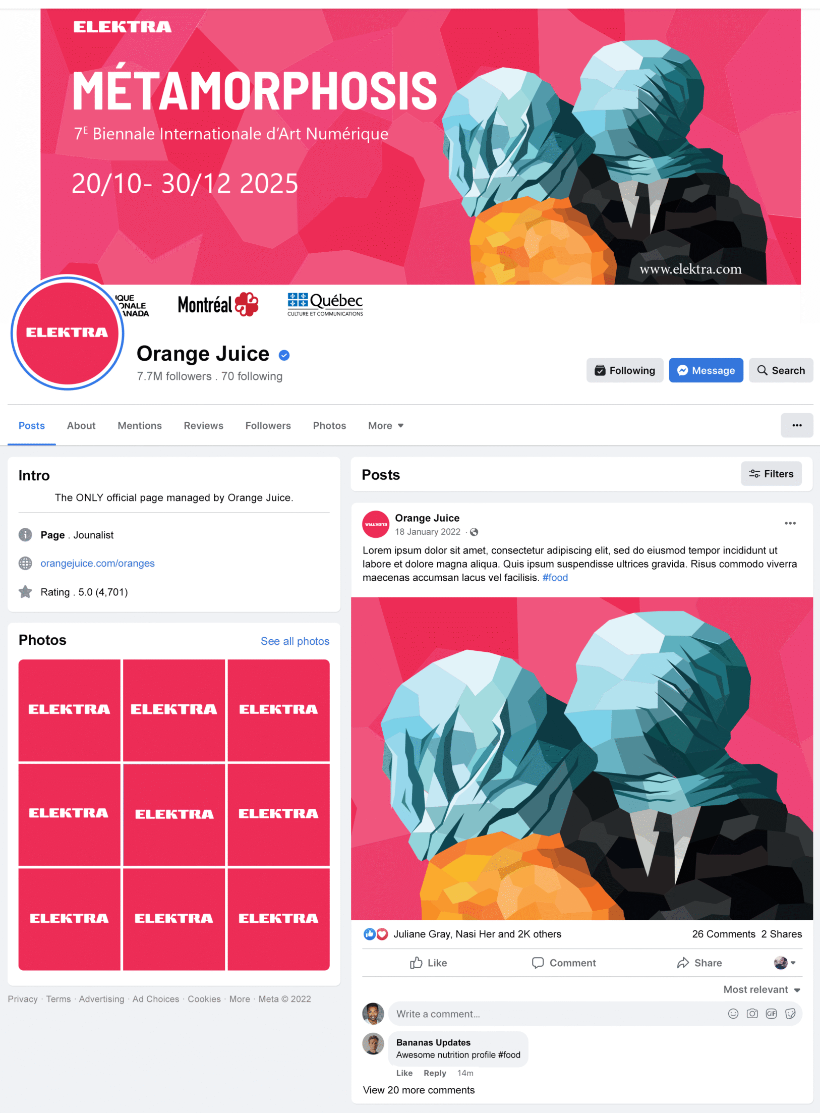Click the page-level three-dot options button
Image resolution: width=820 pixels, height=1113 pixels.
(x=797, y=425)
